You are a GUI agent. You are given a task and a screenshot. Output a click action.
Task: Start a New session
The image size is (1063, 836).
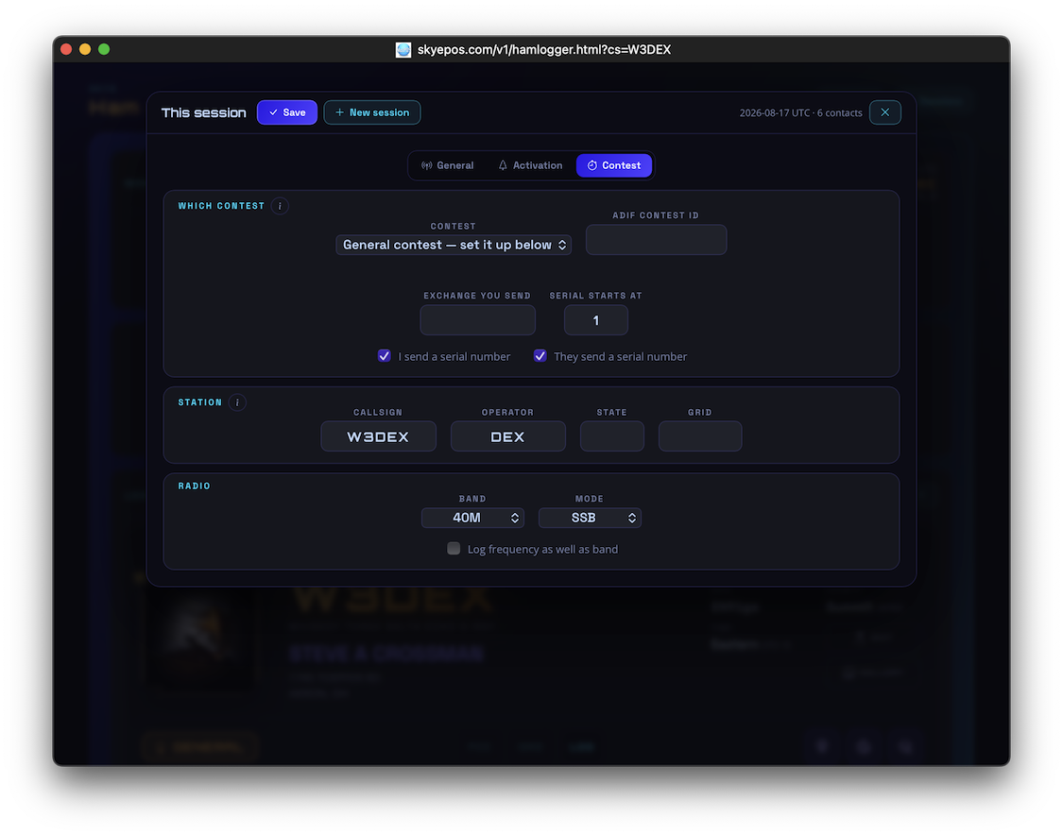372,112
